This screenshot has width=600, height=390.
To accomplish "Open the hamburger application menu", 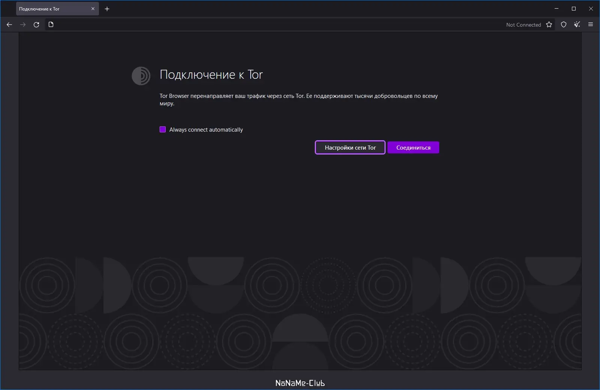I will click(x=591, y=25).
